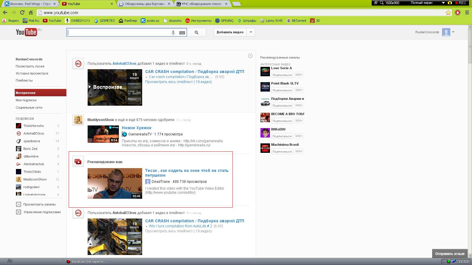Click the Просмотреть каналы plus icon
This screenshot has height=265, width=472.
pyautogui.click(x=19, y=204)
